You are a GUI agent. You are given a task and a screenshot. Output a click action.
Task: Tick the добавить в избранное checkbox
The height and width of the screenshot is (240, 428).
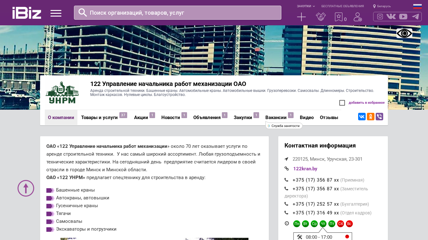click(342, 103)
